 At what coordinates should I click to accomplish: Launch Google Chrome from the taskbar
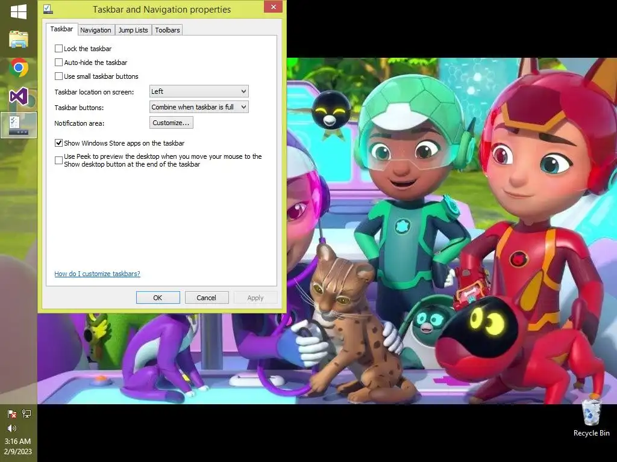click(19, 67)
